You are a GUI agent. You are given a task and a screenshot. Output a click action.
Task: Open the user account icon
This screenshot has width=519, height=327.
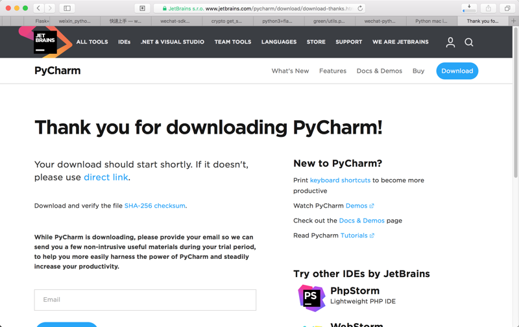click(x=450, y=42)
